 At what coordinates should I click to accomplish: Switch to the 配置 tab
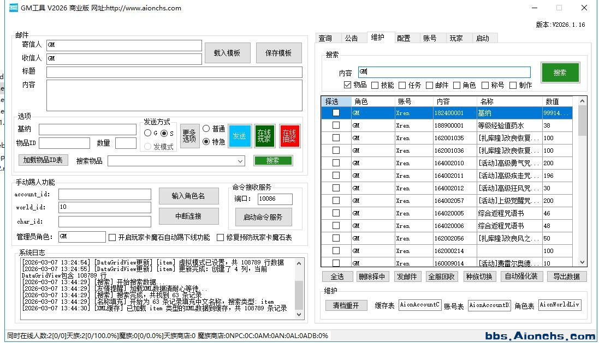pyautogui.click(x=404, y=38)
